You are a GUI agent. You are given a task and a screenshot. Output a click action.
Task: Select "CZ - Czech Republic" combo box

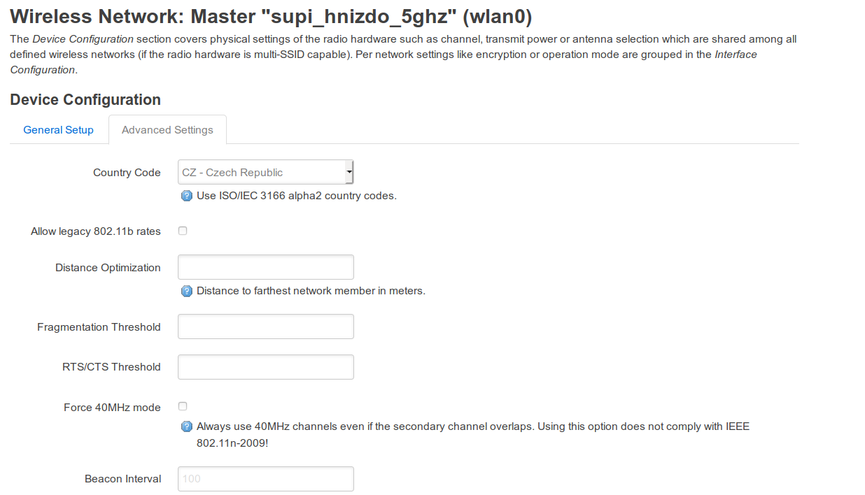click(x=265, y=172)
